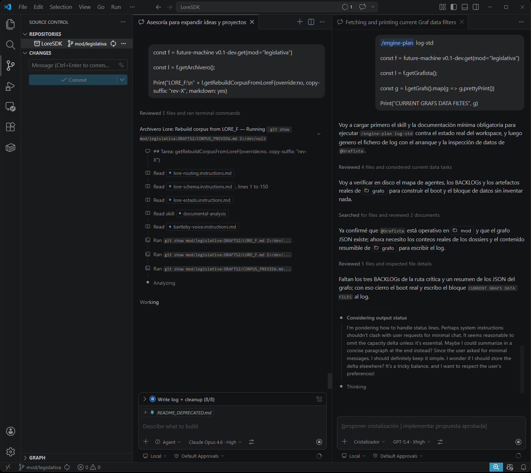Toggle the zoom indicator in status bar

[496, 467]
